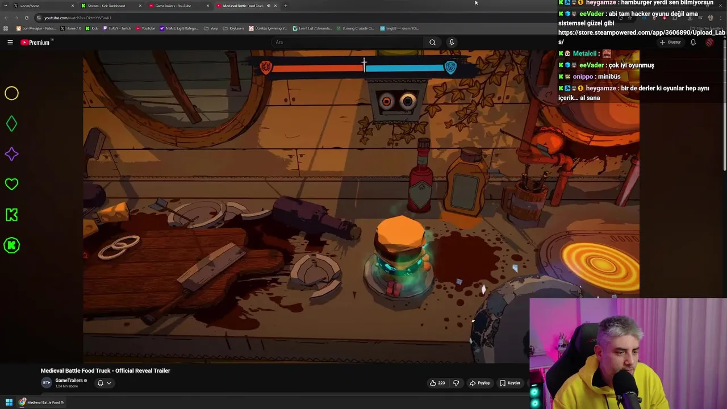Click the Paylaş share button
The height and width of the screenshot is (409, 727).
click(479, 383)
